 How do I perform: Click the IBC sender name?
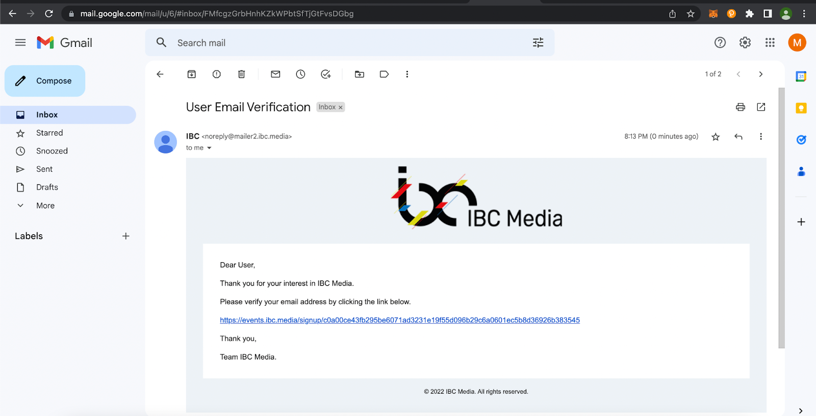(193, 136)
